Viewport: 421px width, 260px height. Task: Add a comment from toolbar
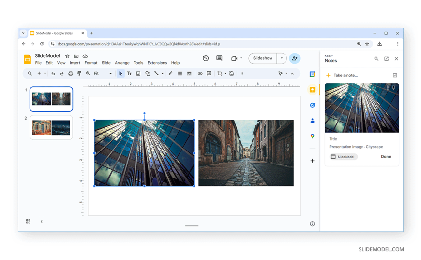pos(209,73)
